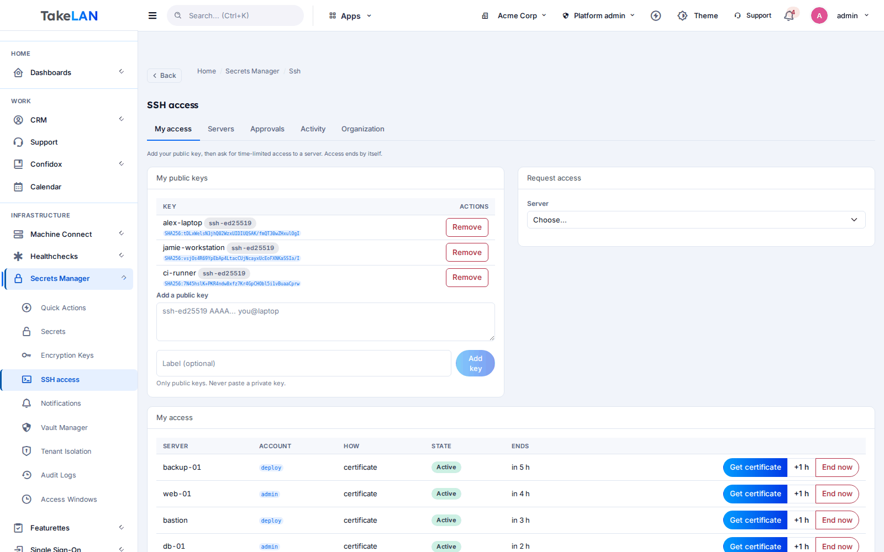Expand the CRM sidebar menu
The image size is (884, 552).
(x=69, y=120)
